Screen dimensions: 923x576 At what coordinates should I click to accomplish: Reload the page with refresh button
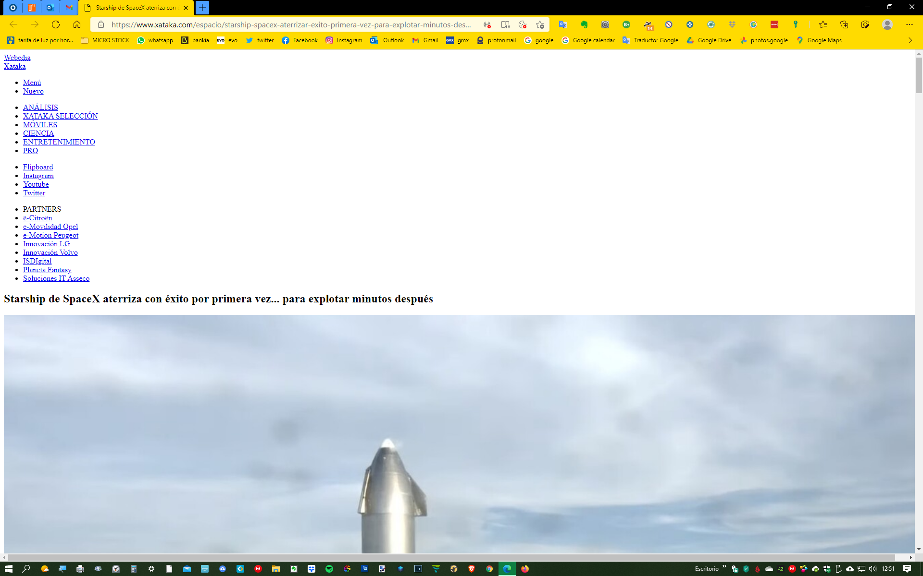56,24
